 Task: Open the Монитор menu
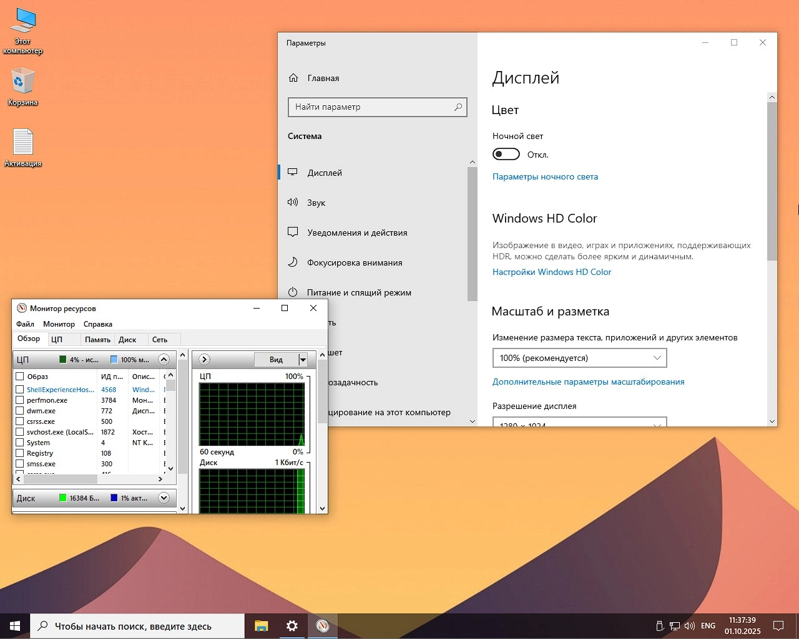(x=59, y=324)
